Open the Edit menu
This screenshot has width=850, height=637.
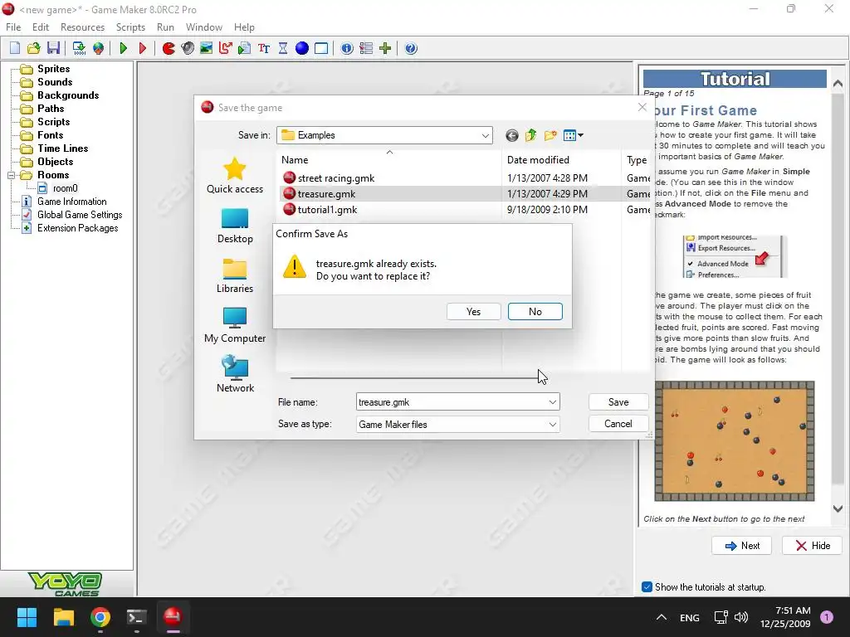pyautogui.click(x=41, y=27)
